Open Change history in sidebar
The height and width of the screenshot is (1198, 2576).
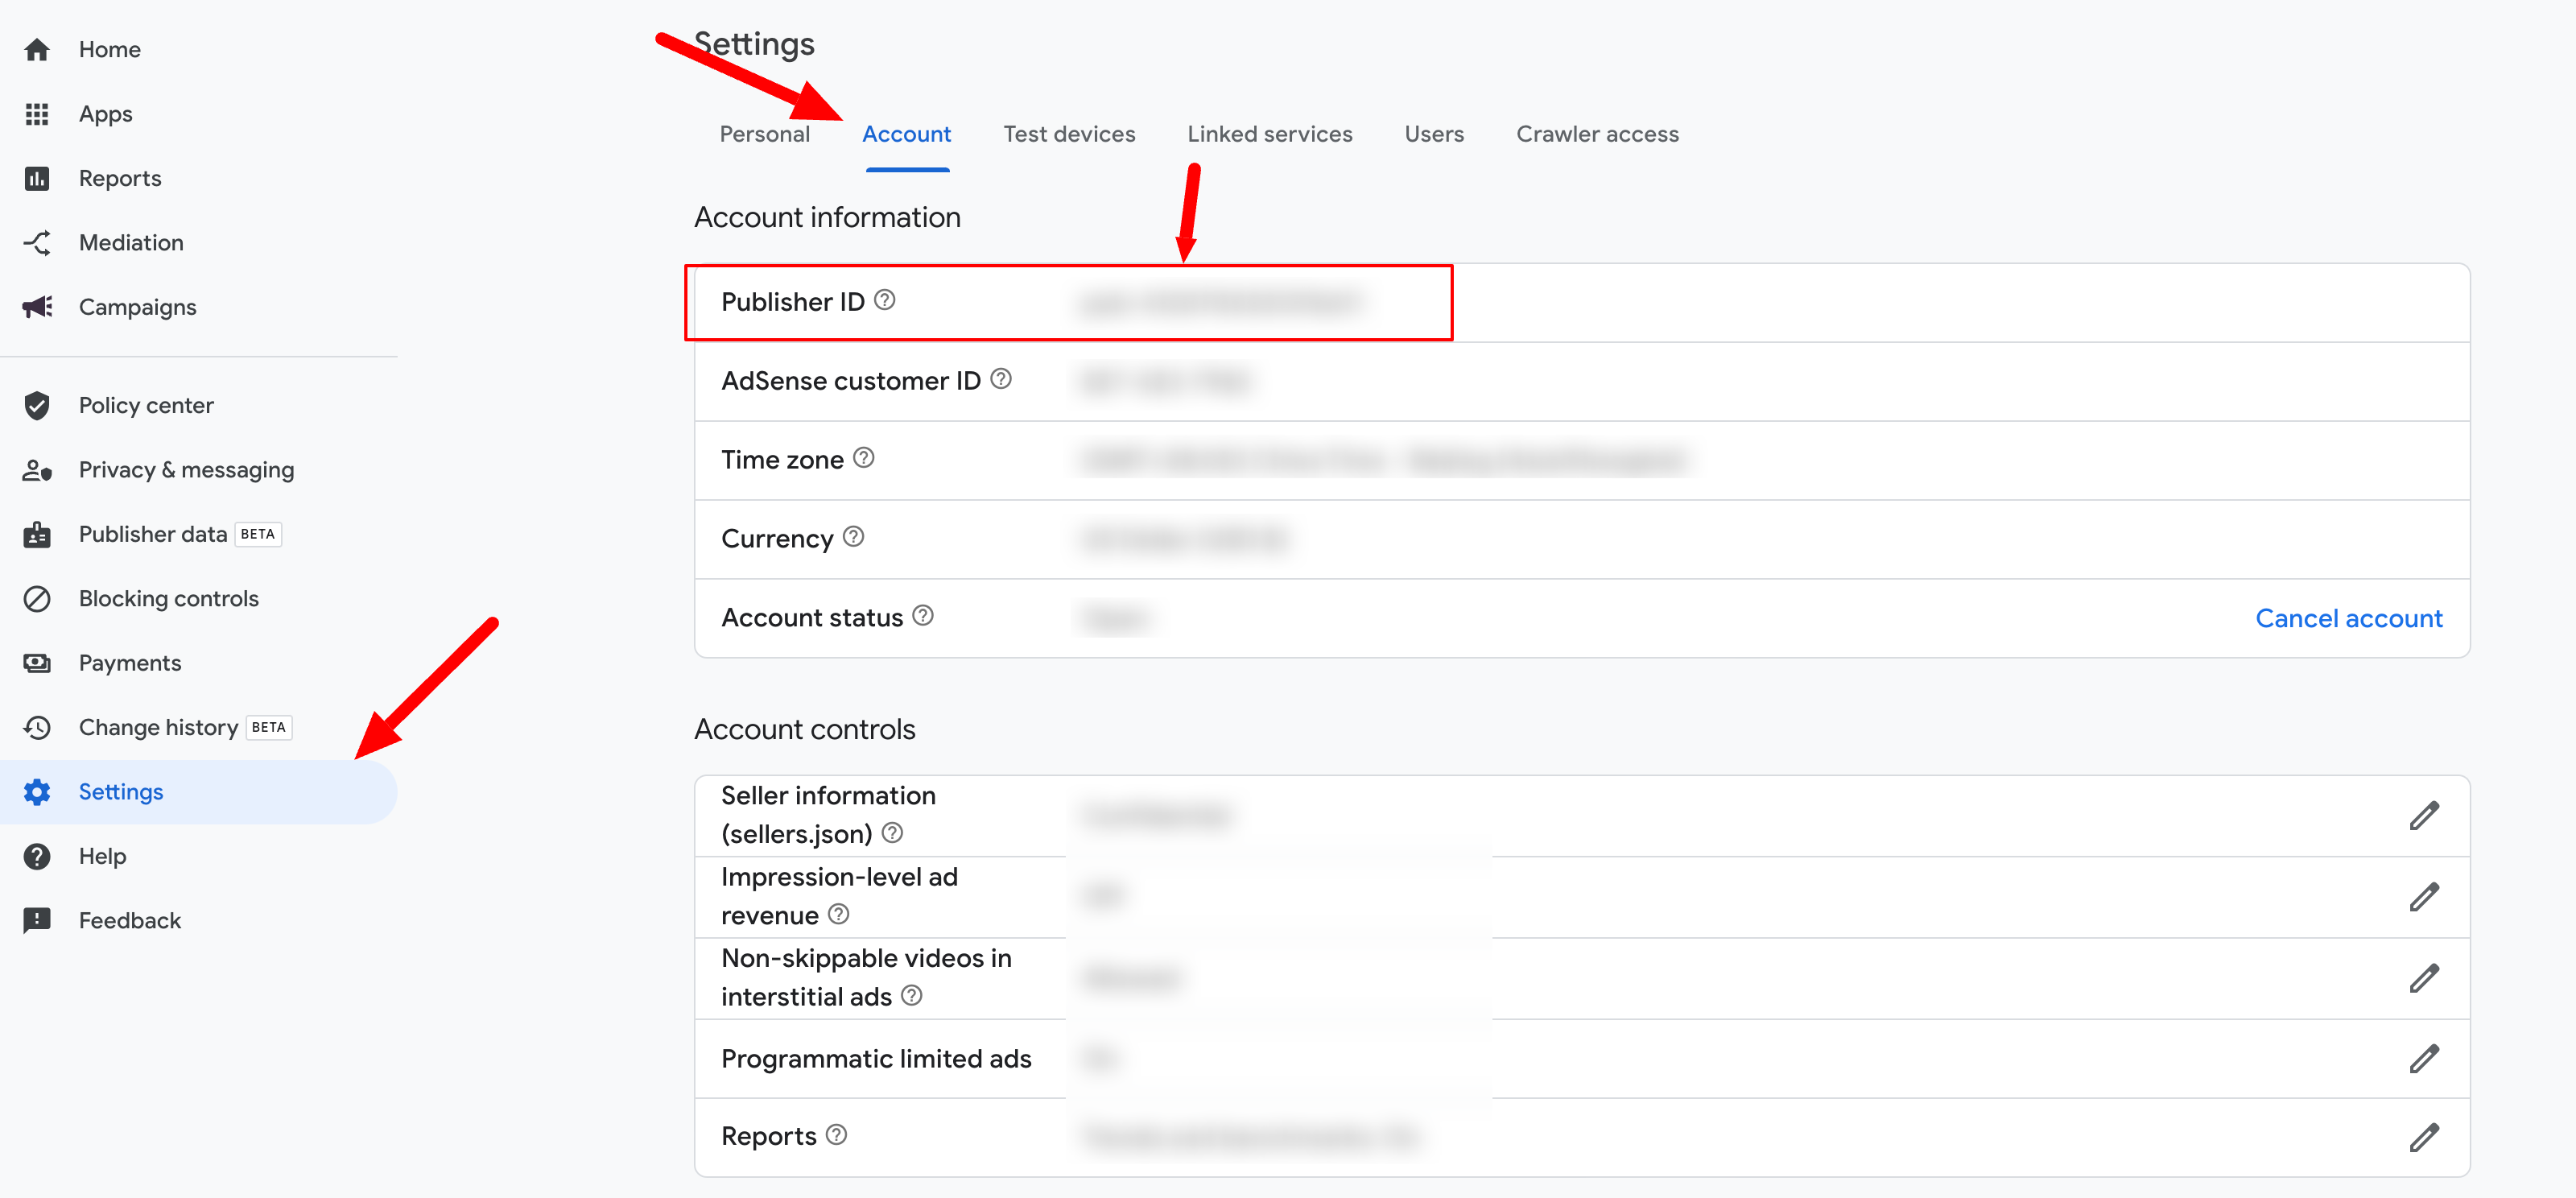click(x=158, y=727)
